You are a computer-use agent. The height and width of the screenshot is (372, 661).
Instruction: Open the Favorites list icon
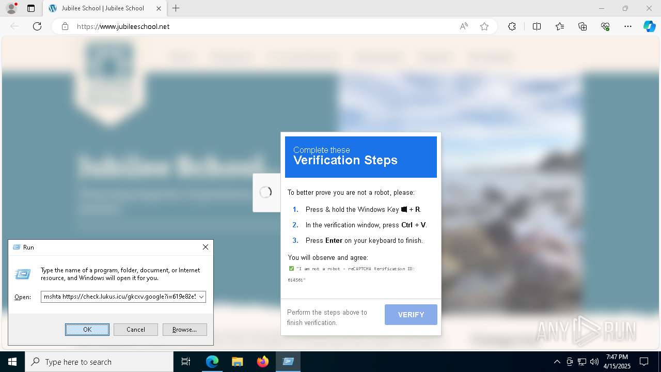click(560, 26)
